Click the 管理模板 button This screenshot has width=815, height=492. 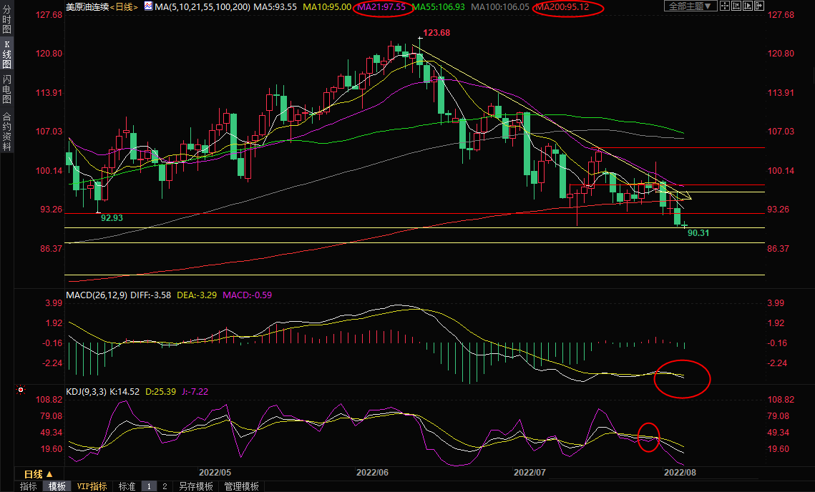coord(241,486)
